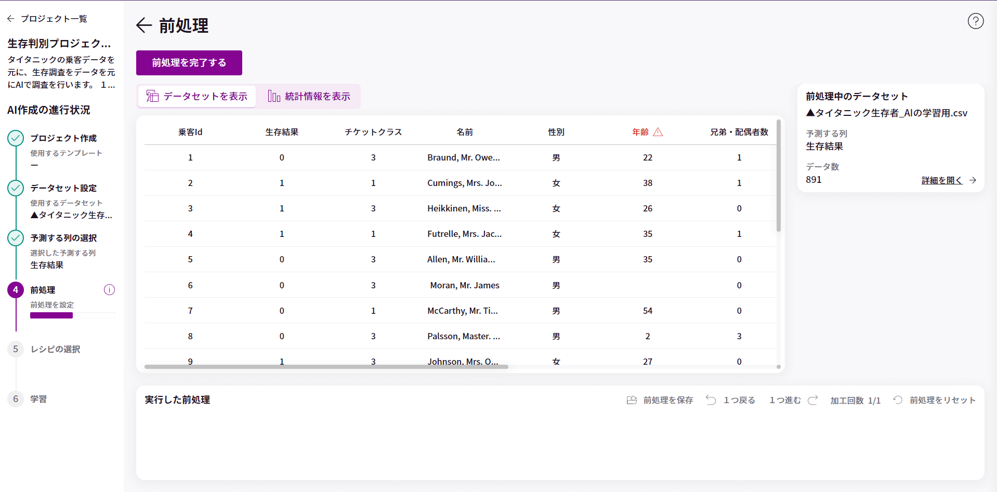Click the info icon next to 前処理 step

tap(109, 290)
